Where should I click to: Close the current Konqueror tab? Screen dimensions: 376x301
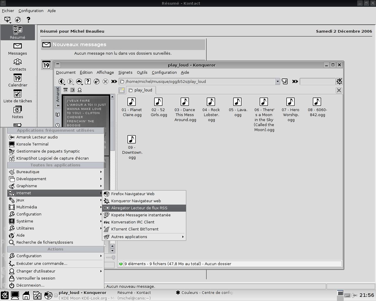click(x=339, y=90)
